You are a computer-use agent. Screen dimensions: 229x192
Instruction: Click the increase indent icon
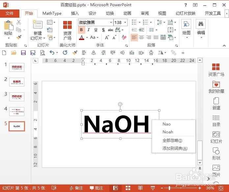[x=141, y=30]
